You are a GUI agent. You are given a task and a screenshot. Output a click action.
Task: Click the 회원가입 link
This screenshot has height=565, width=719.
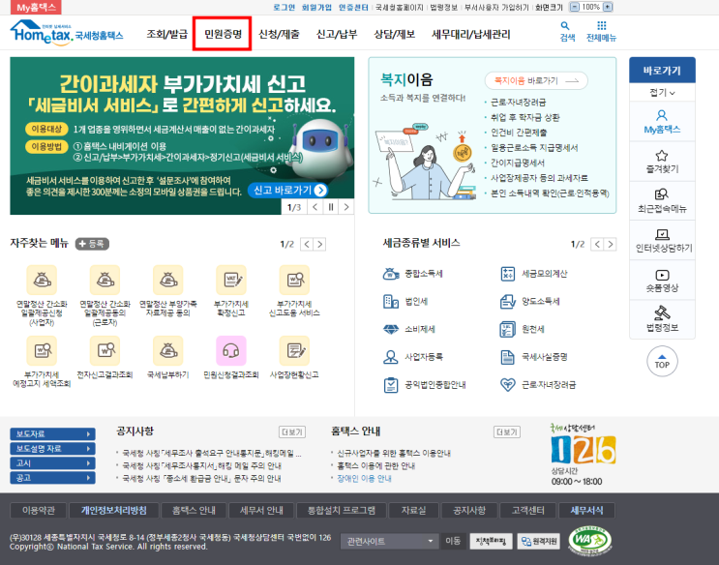click(316, 8)
